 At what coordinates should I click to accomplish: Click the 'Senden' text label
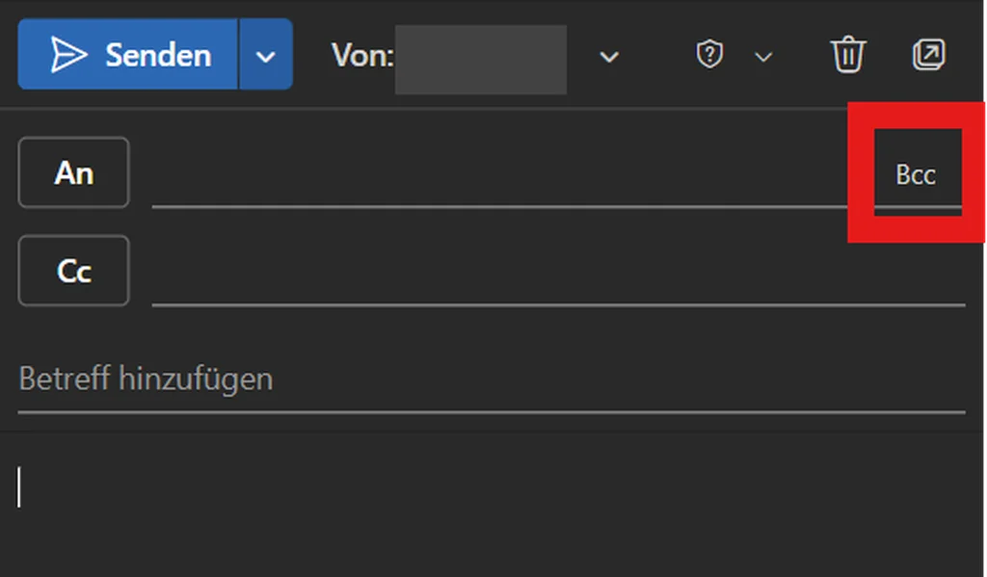click(x=157, y=55)
